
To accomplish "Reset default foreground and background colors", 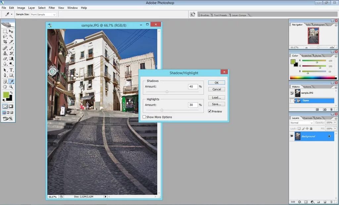I will point(4,100).
